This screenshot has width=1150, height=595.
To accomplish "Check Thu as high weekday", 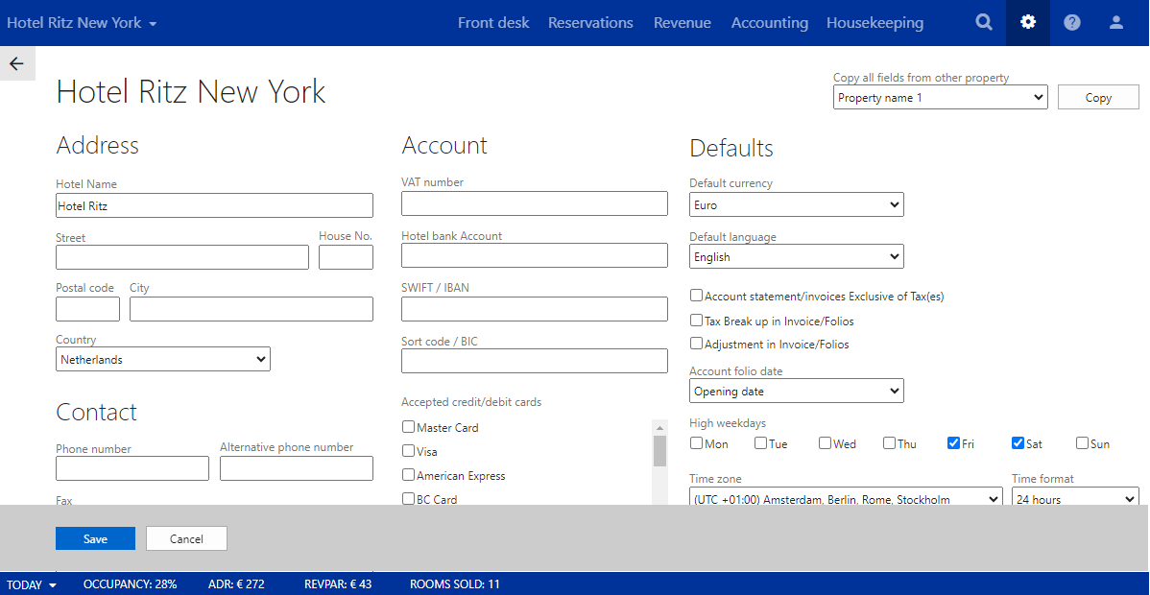I will tap(889, 443).
